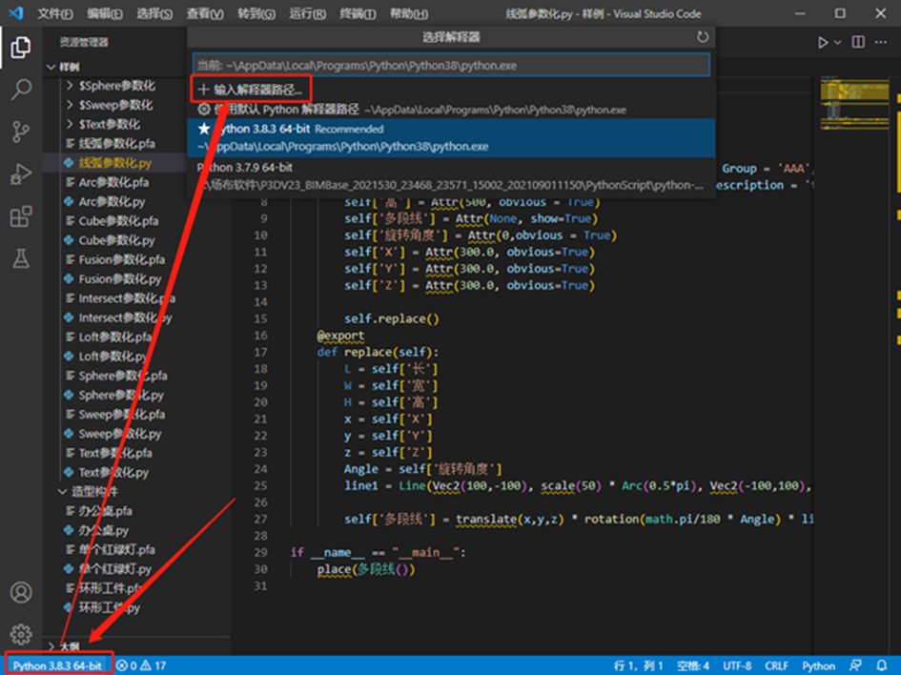Refresh the interpreter list
The image size is (901, 675).
click(703, 37)
